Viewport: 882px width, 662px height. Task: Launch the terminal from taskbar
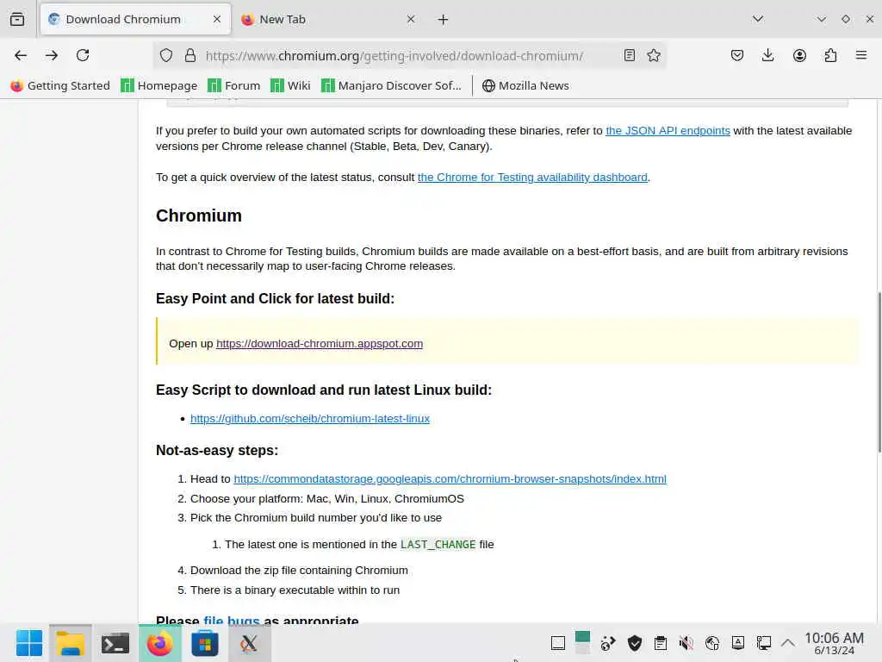[115, 643]
